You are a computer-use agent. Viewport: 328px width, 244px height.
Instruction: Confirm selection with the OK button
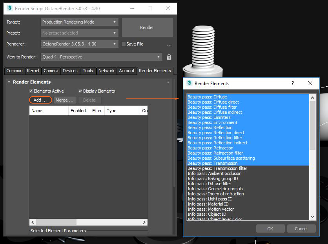pyautogui.click(x=270, y=229)
